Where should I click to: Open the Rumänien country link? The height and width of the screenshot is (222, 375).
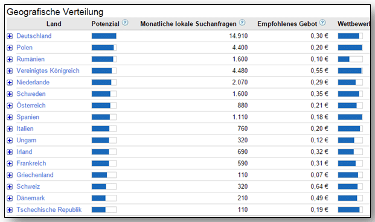click(x=30, y=59)
